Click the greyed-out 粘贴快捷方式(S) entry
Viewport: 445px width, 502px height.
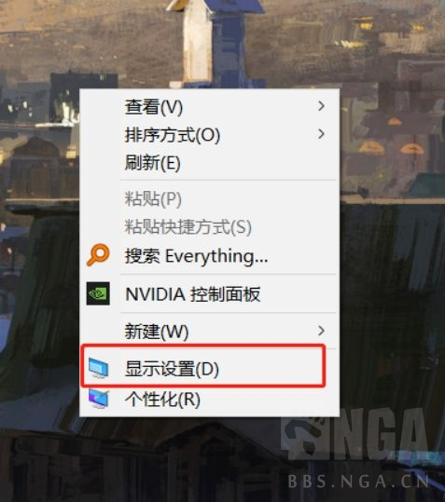pyautogui.click(x=209, y=226)
